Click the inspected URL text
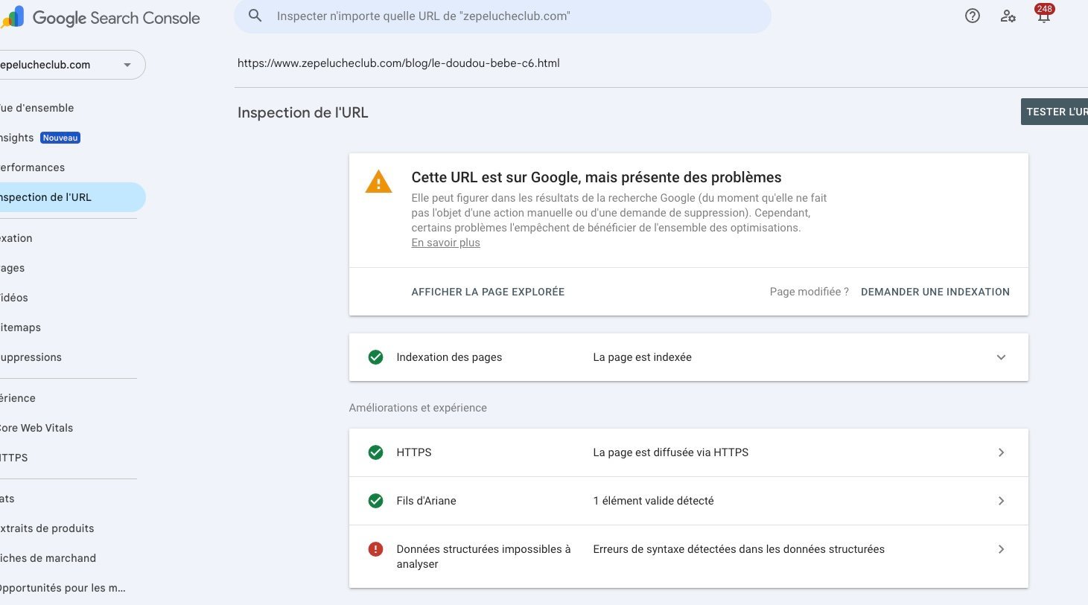This screenshot has width=1088, height=605. tap(398, 63)
